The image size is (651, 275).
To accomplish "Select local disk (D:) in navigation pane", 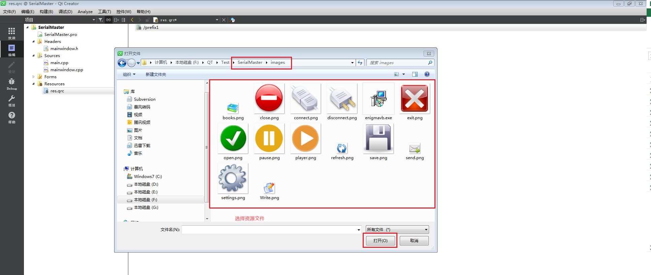I will coord(146,184).
